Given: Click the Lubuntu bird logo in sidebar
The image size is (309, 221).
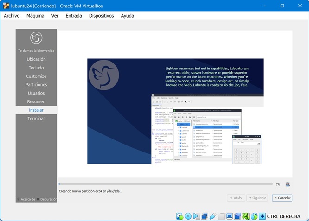Looking at the screenshot, I should 36,38.
